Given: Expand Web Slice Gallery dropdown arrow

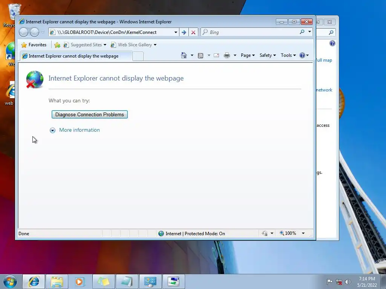Looking at the screenshot, I should pyautogui.click(x=155, y=45).
